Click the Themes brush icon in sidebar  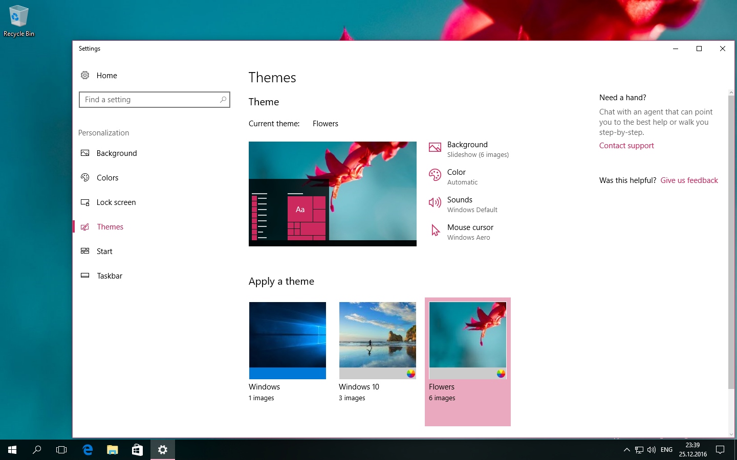[x=85, y=227]
